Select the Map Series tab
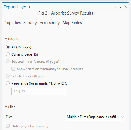Viewport: 131px width, 130px height. [x=72, y=23]
